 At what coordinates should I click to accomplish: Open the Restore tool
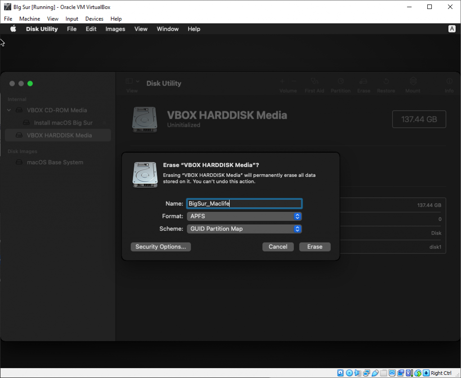(x=386, y=85)
